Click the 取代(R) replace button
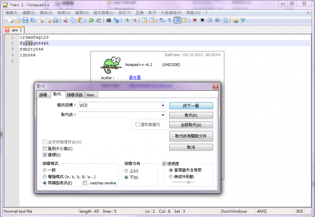 191,115
